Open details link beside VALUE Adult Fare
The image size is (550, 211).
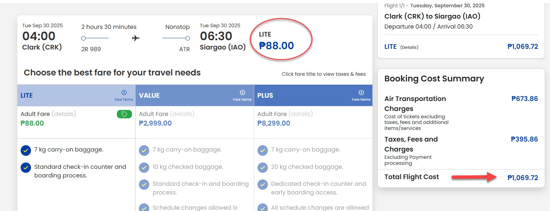(x=182, y=114)
